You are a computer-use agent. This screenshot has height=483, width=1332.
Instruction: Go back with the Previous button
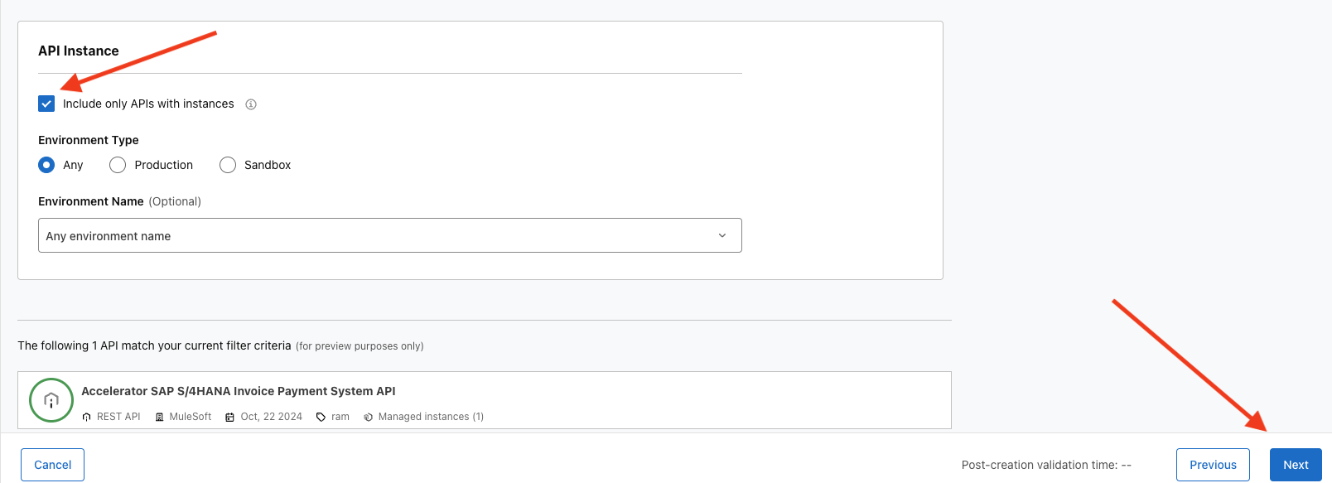(1213, 465)
